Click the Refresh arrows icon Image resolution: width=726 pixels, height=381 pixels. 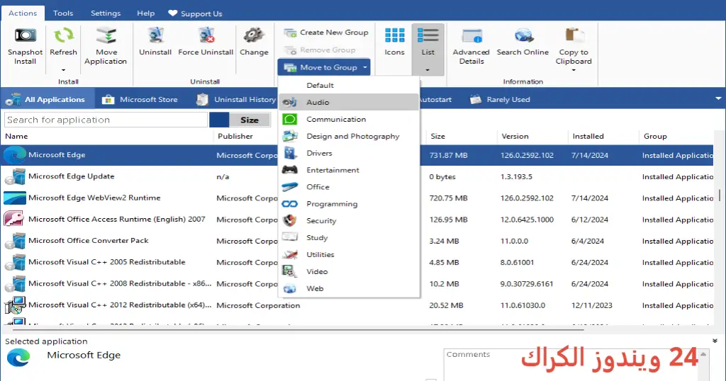pyautogui.click(x=63, y=35)
